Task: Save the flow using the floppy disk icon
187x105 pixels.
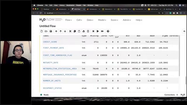Action: (51, 31)
